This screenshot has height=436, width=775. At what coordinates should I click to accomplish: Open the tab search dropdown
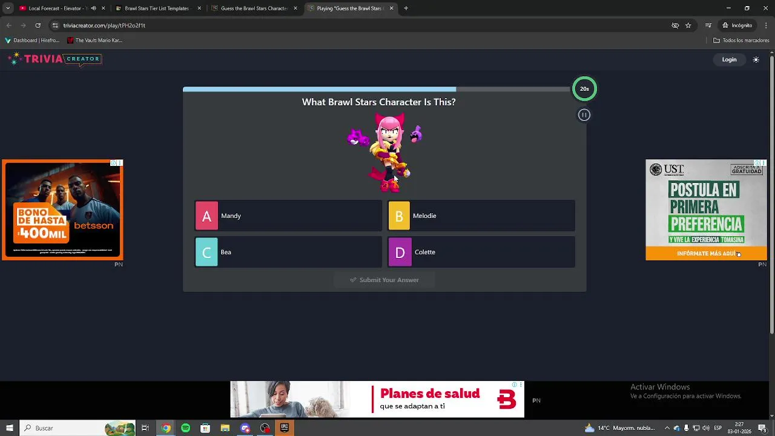click(8, 8)
